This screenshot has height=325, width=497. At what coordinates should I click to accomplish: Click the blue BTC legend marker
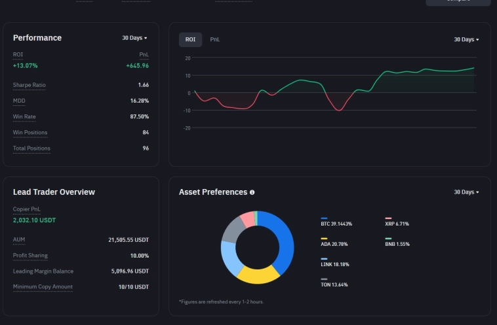coord(324,218)
